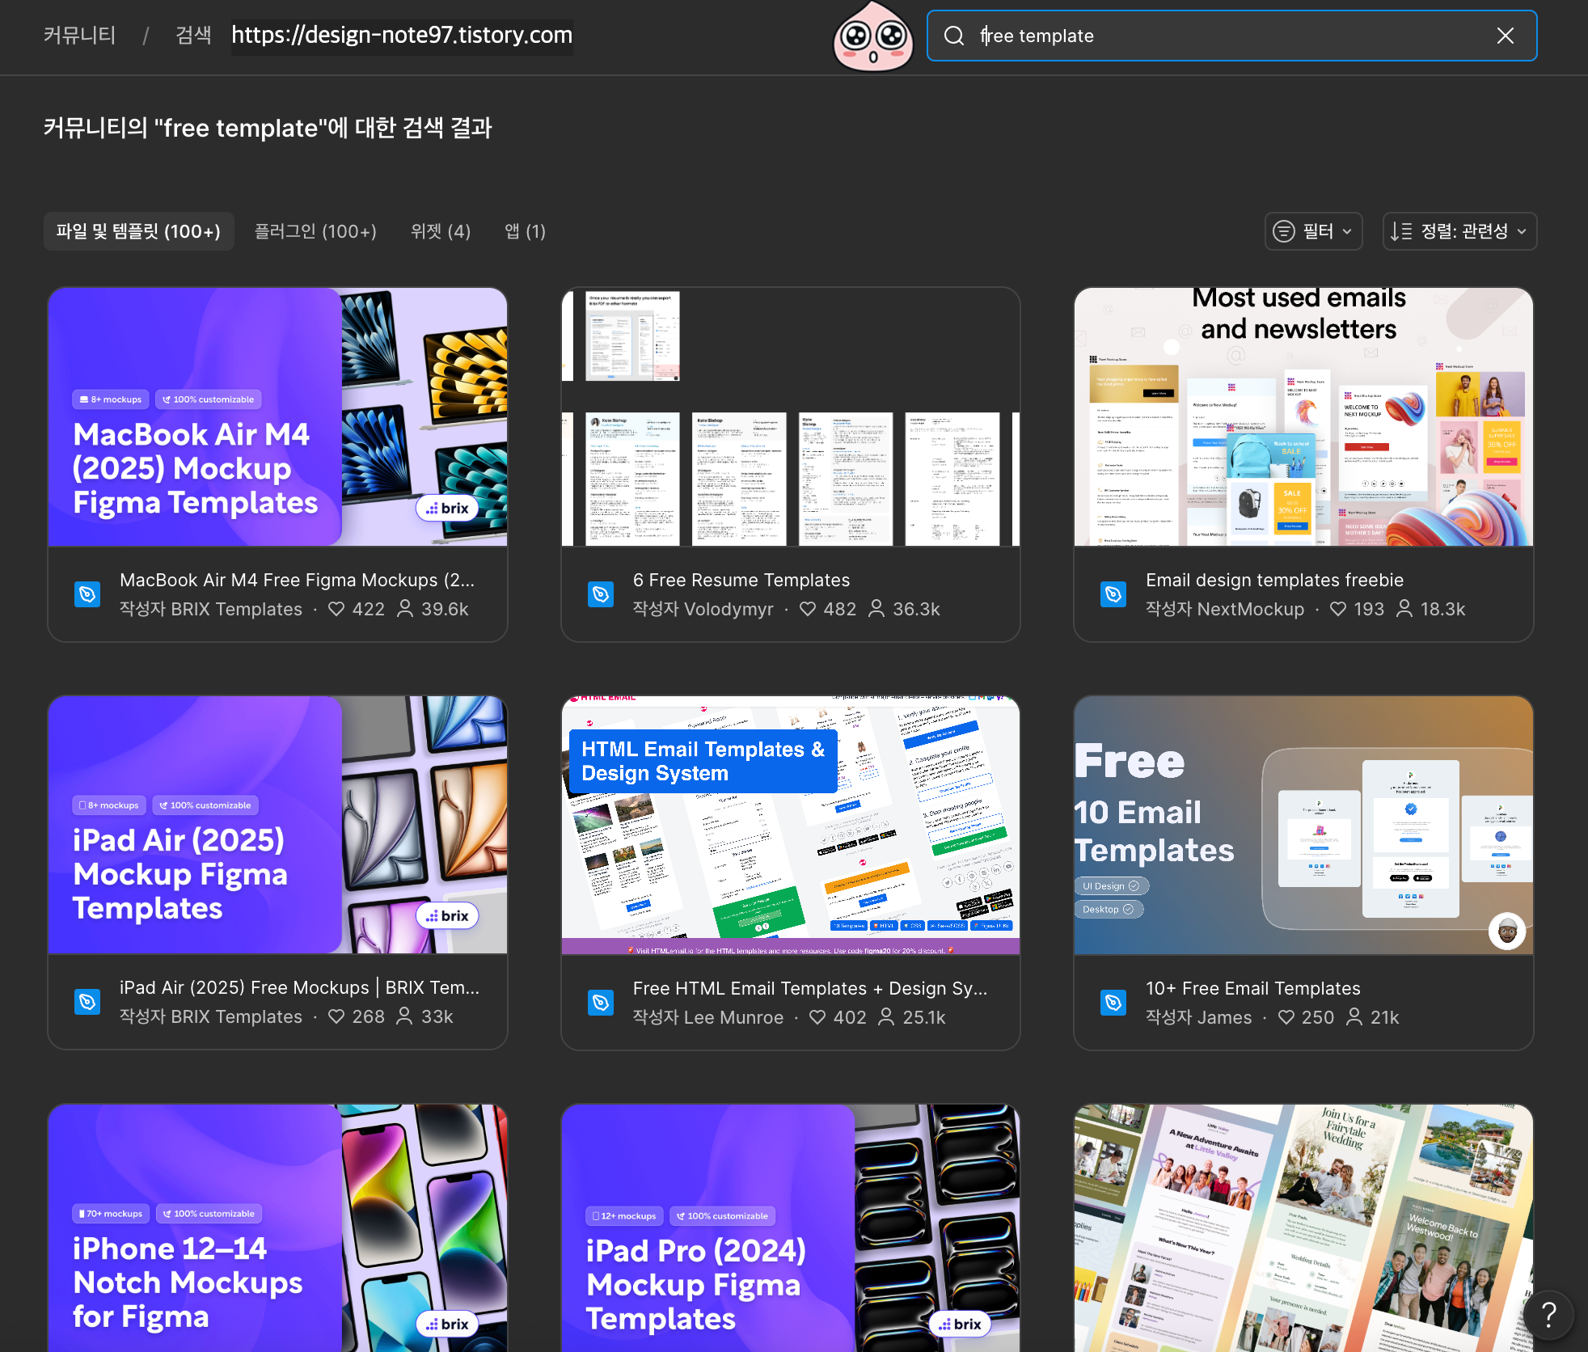Image resolution: width=1588 pixels, height=1352 pixels.
Task: Open the help question mark button
Action: pyautogui.click(x=1548, y=1315)
